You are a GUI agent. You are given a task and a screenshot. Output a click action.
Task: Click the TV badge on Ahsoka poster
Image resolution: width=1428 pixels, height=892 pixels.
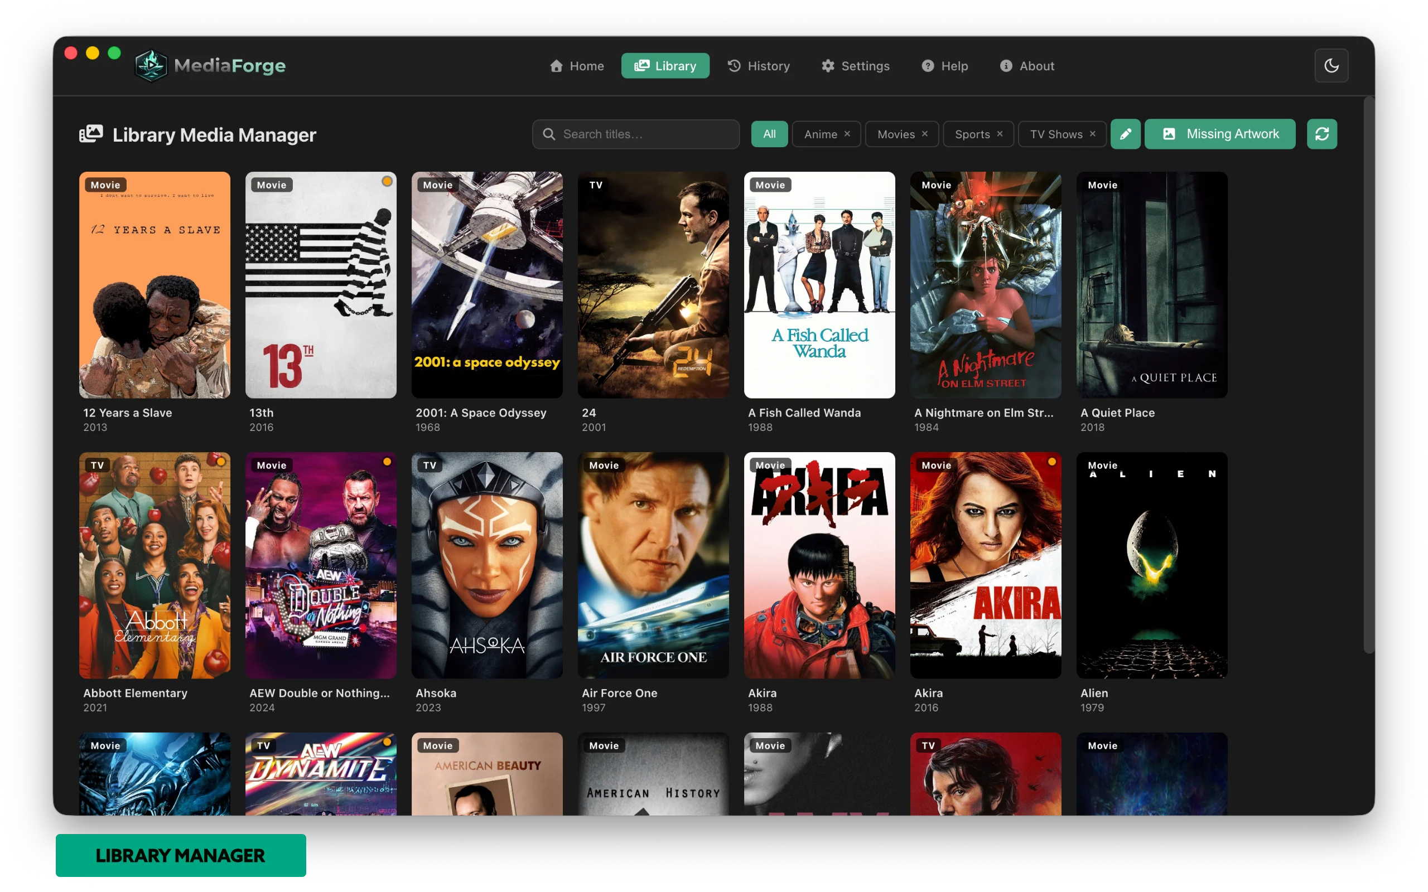pyautogui.click(x=430, y=465)
